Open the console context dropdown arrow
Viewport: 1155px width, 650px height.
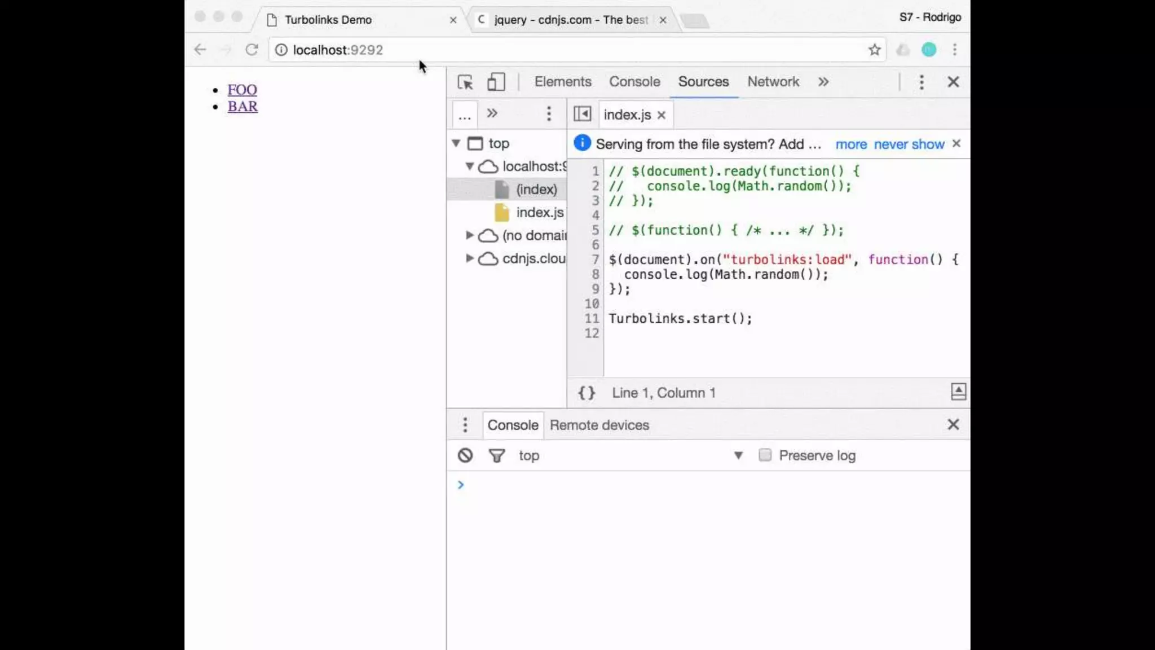[738, 455]
